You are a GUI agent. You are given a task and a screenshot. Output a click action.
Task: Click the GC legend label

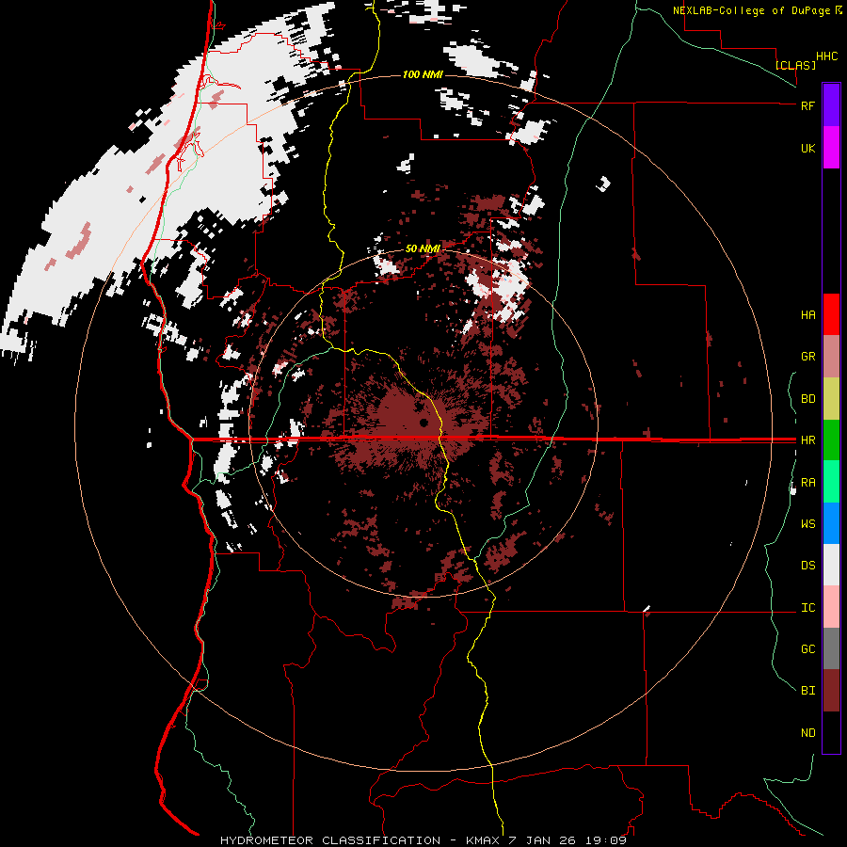[807, 649]
